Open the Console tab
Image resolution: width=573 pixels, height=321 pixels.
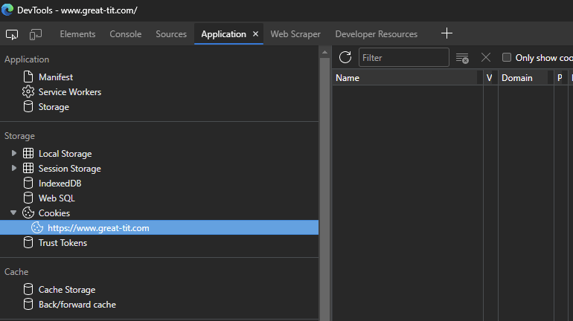125,34
